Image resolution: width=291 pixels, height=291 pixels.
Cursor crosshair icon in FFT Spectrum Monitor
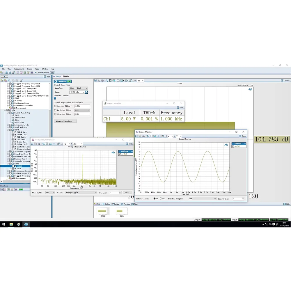[x=54, y=144]
